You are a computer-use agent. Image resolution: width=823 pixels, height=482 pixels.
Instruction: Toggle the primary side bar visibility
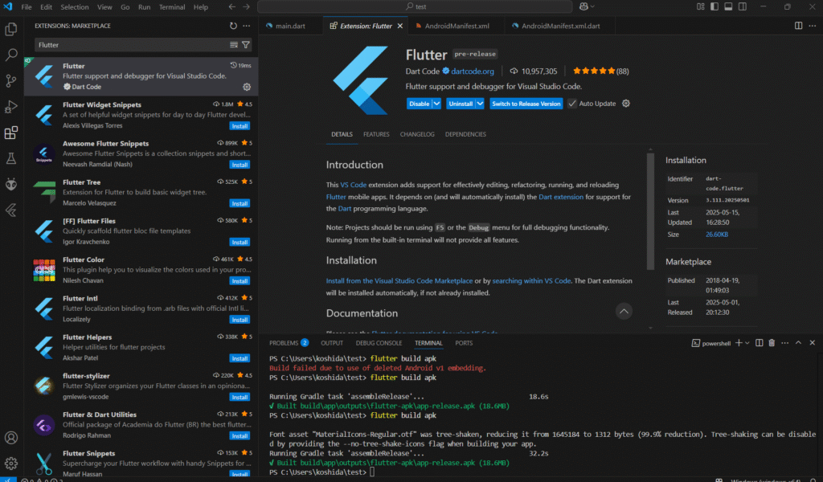(714, 6)
